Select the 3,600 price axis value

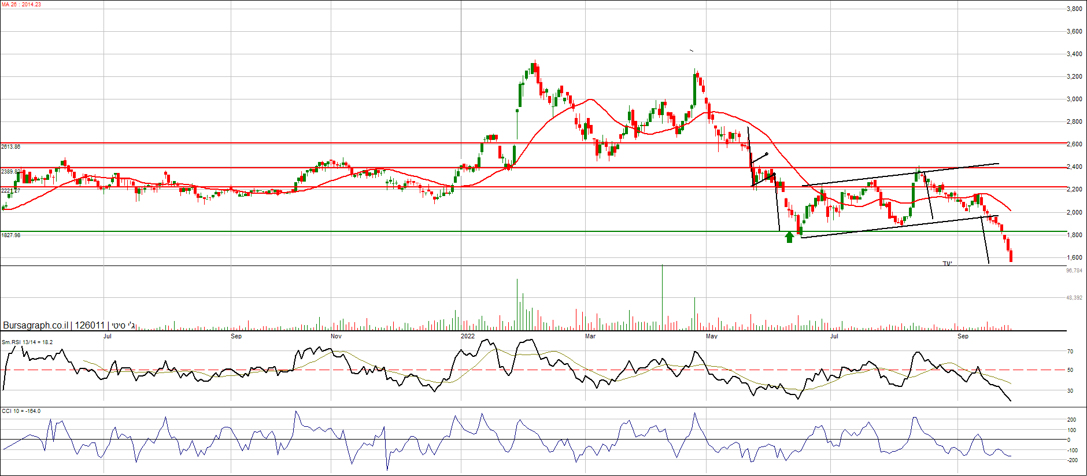[x=1074, y=32]
